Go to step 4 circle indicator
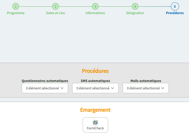The height and width of the screenshot is (136, 189). pos(135,6)
